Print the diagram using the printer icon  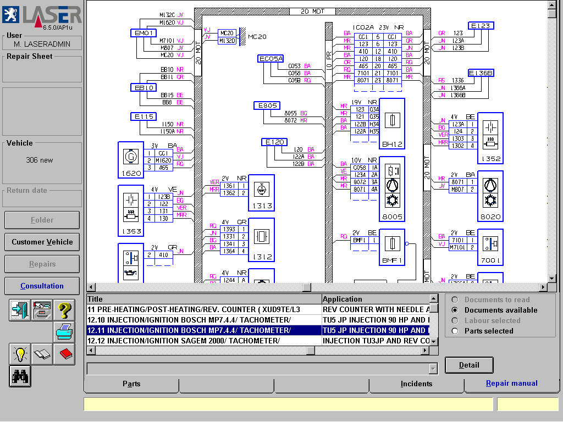click(64, 332)
